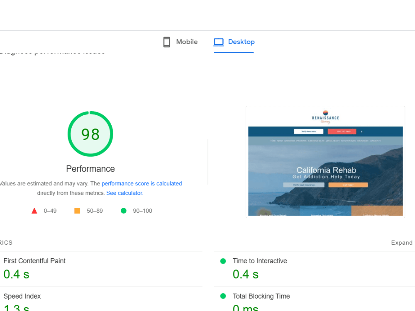
Task: Click the First Contentful Paint metric label
Action: pyautogui.click(x=34, y=261)
